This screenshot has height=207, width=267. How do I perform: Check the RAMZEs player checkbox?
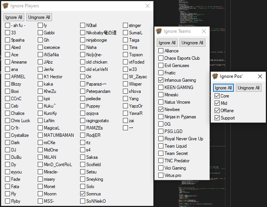(82, 128)
